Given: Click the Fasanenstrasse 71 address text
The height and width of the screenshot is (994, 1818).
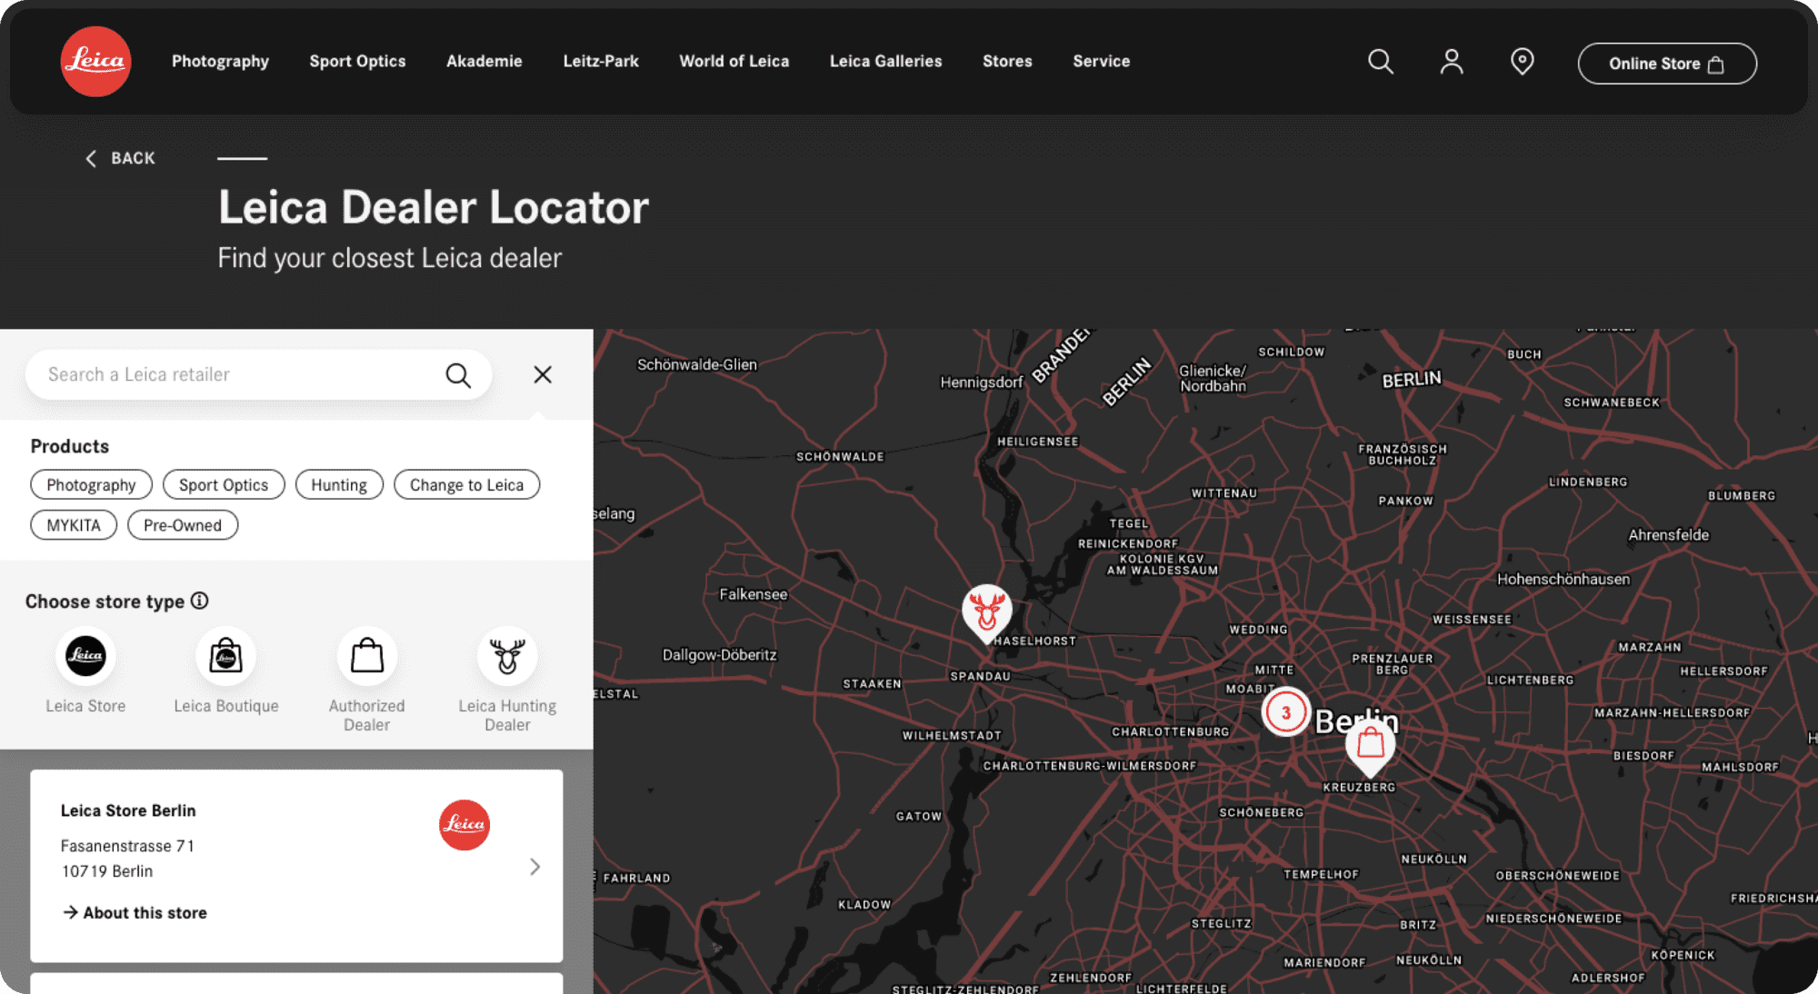Looking at the screenshot, I should [127, 846].
